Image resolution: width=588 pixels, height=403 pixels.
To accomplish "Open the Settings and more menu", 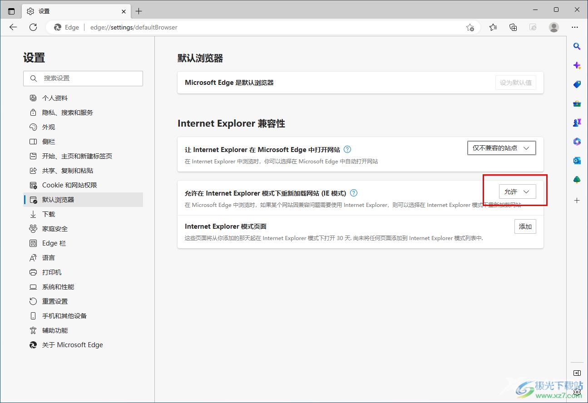I will (575, 27).
